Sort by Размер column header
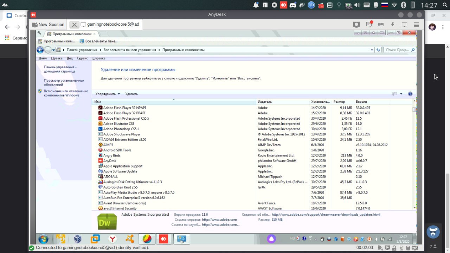Screen dimensions: 450x253 point(343,102)
